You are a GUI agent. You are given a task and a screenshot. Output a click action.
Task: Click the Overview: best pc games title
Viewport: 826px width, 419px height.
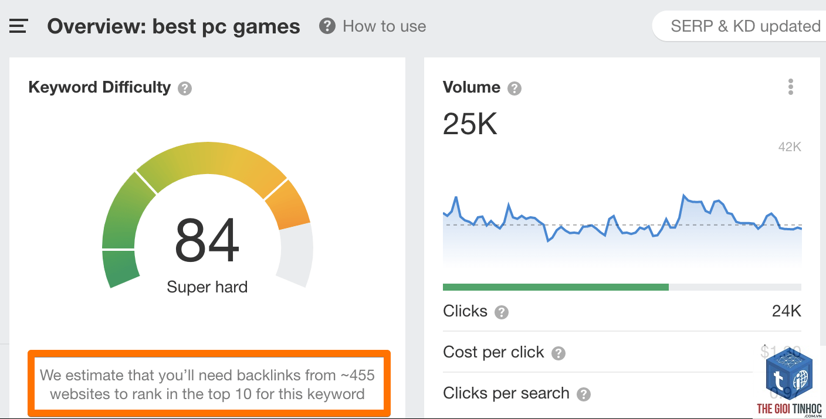tap(174, 26)
